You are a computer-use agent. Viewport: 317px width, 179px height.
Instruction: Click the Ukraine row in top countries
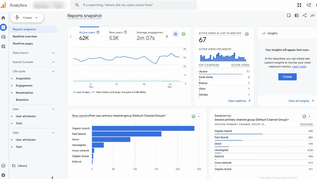[224, 72]
